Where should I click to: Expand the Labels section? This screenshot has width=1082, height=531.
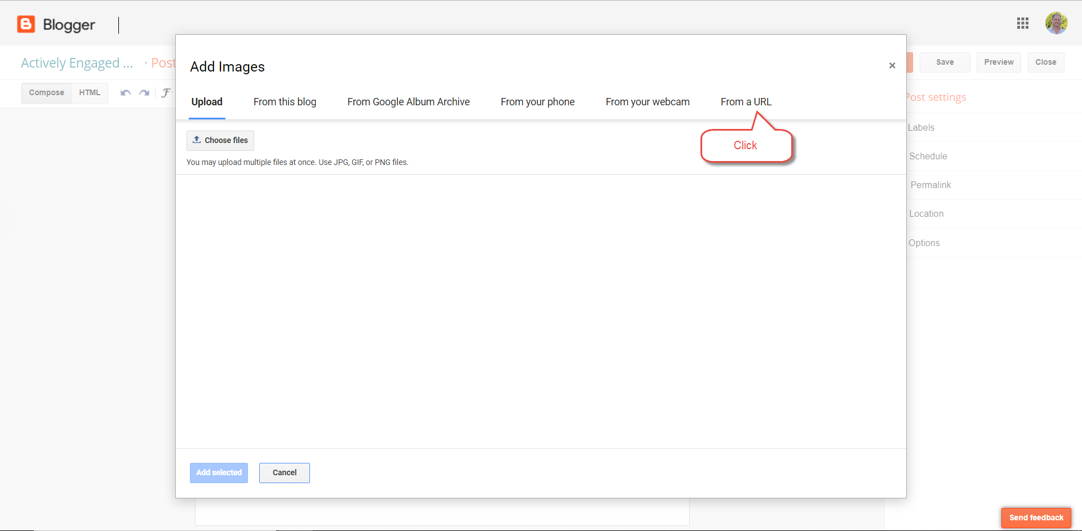coord(922,127)
